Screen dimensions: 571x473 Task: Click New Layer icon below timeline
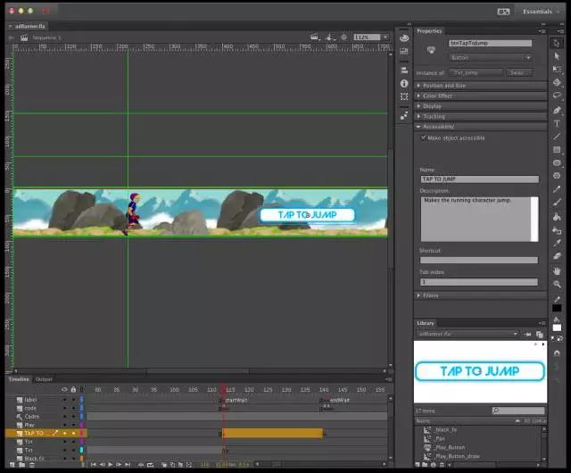point(12,465)
